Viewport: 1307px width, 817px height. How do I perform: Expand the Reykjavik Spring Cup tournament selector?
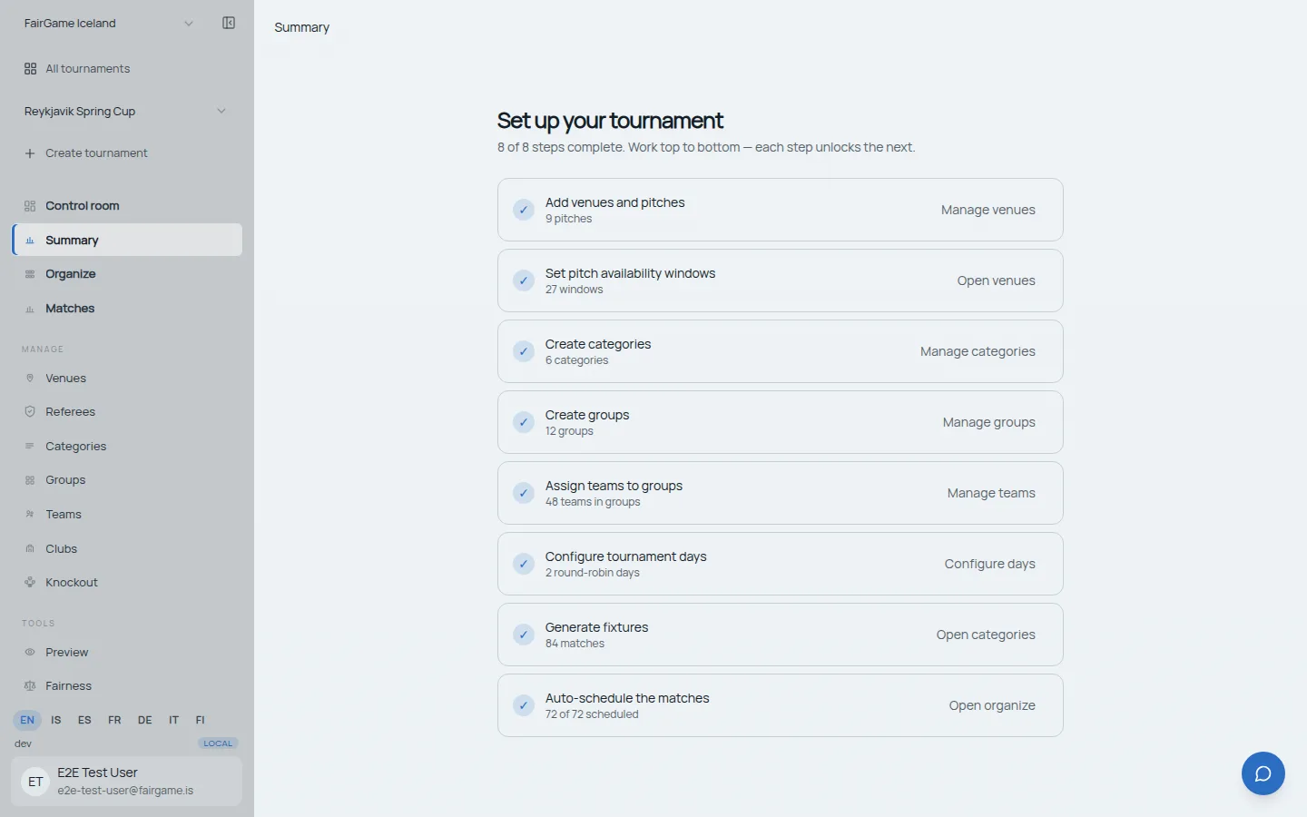(126, 112)
